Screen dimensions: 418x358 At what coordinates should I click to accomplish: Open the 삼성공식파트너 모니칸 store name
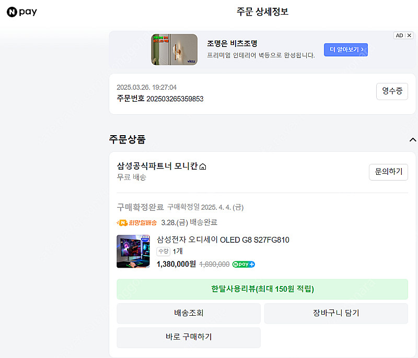157,166
